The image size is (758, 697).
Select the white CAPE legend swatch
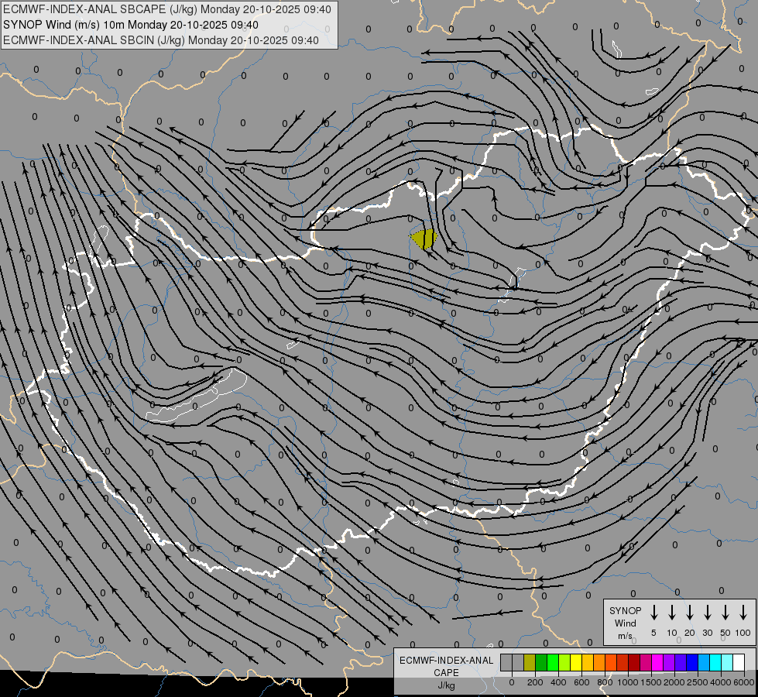tap(739, 662)
